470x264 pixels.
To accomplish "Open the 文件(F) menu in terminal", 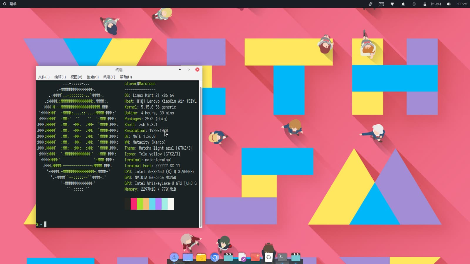I will tap(44, 77).
